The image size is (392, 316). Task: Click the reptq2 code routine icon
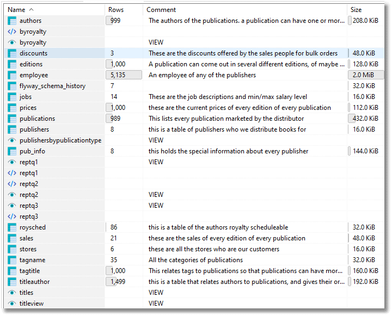click(x=12, y=184)
